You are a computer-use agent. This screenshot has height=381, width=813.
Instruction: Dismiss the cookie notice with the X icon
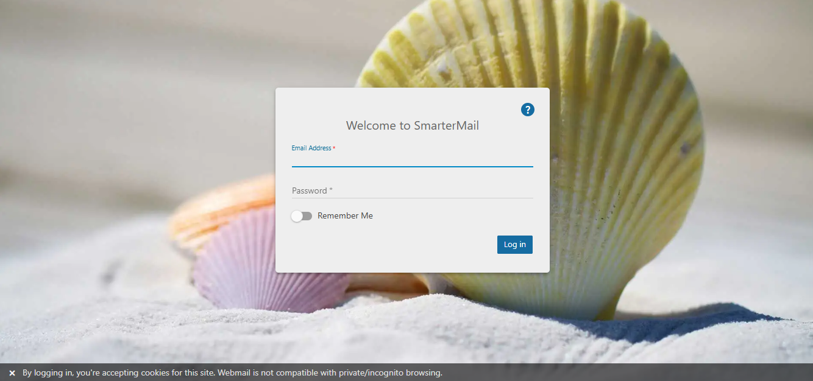[x=12, y=373]
